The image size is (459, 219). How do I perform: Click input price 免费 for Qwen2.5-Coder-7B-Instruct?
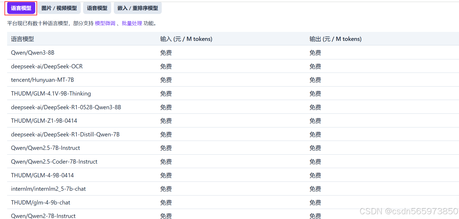[166, 161]
